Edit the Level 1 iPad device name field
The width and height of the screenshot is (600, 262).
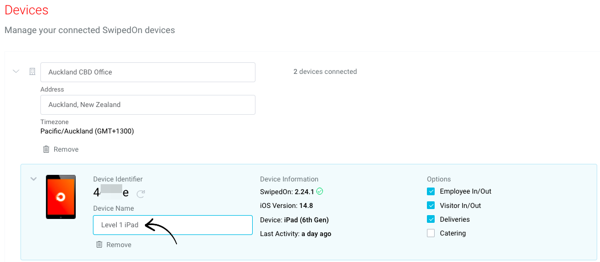173,225
